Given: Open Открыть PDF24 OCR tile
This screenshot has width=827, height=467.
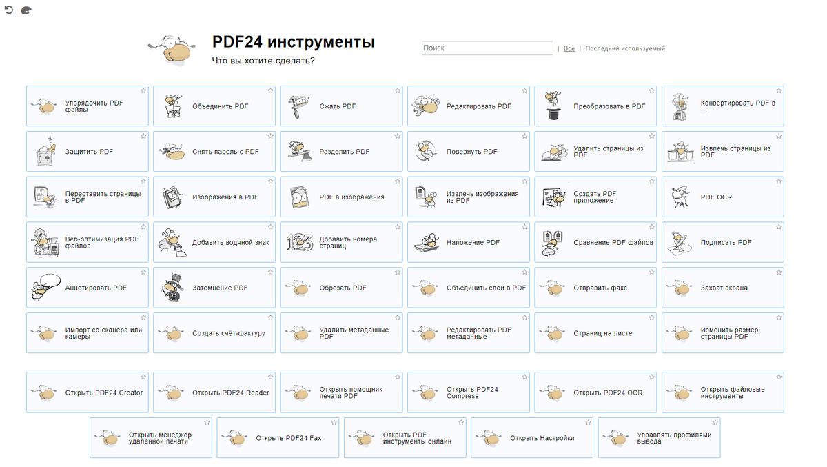Looking at the screenshot, I should pyautogui.click(x=595, y=393).
